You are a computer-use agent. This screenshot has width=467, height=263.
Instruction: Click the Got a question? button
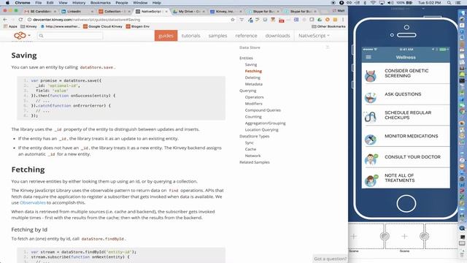(x=331, y=259)
